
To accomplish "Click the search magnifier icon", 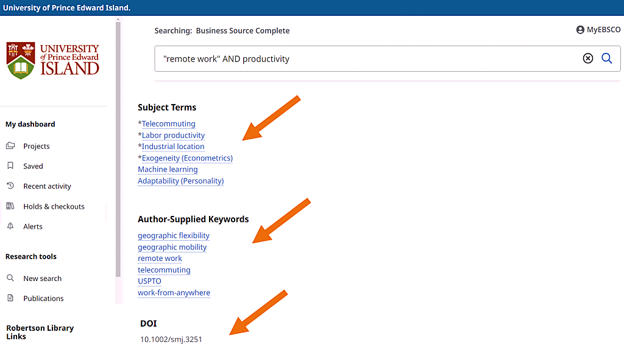I will point(606,58).
